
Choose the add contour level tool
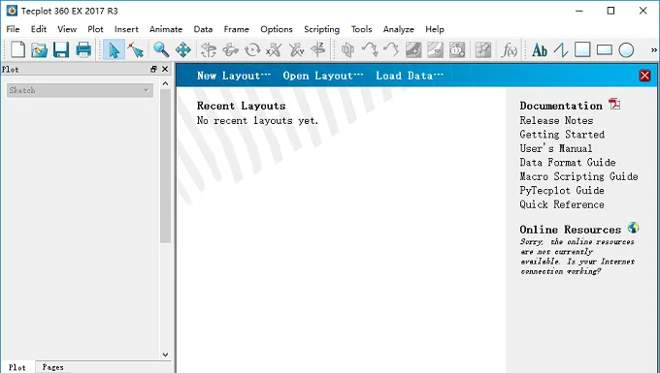point(413,50)
